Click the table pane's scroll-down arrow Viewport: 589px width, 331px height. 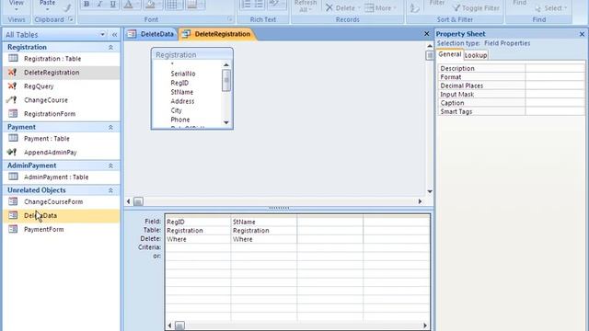[x=430, y=191]
